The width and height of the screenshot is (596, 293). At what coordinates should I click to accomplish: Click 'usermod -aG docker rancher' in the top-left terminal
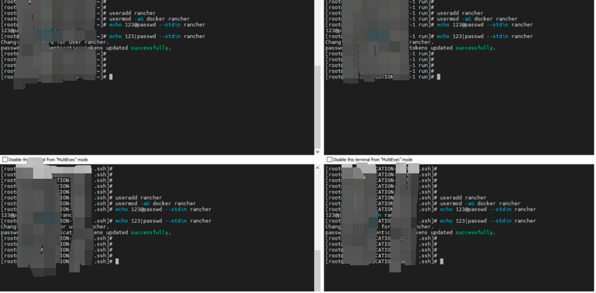[x=150, y=19]
